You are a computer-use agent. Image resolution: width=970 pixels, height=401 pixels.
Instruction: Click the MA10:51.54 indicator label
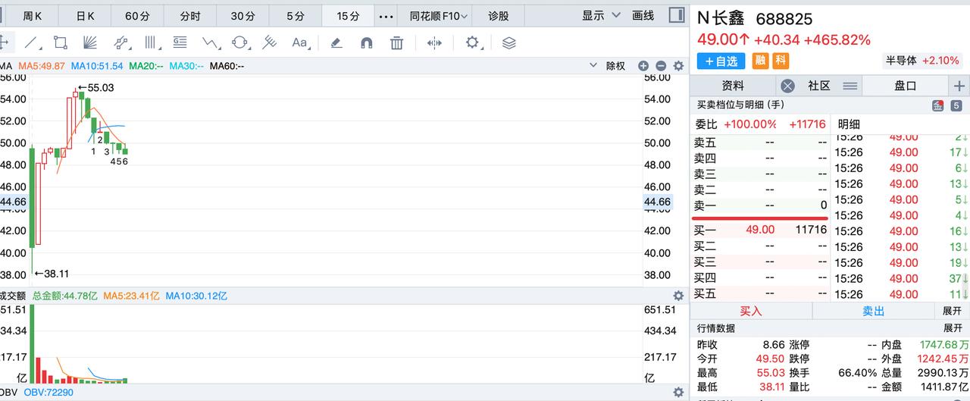97,66
